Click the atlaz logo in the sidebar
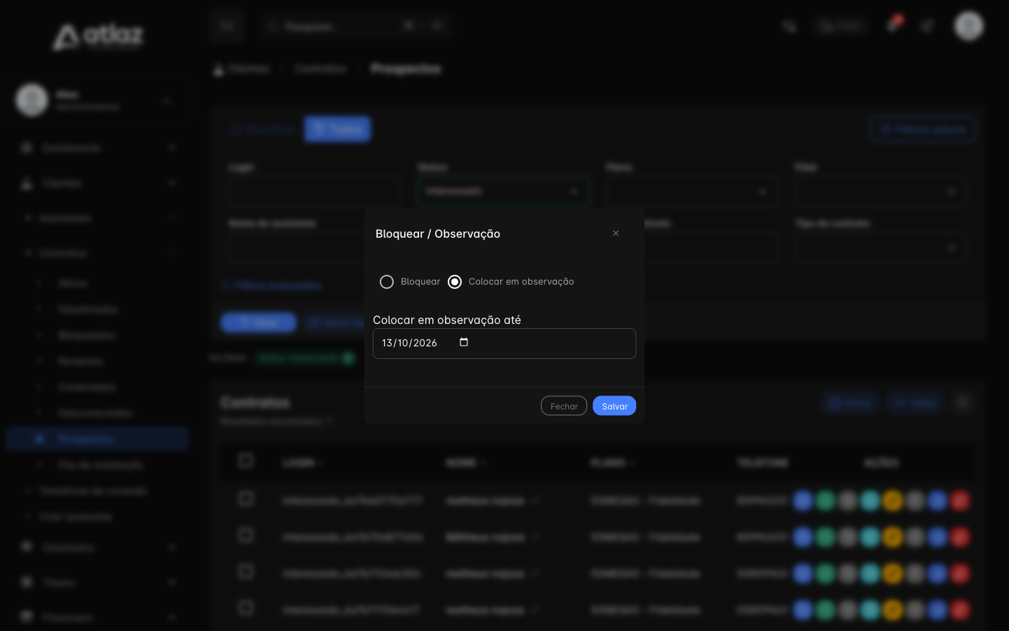 click(98, 36)
